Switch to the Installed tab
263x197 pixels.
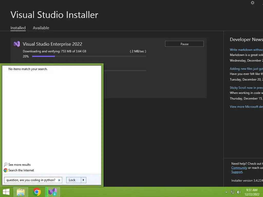pyautogui.click(x=18, y=28)
